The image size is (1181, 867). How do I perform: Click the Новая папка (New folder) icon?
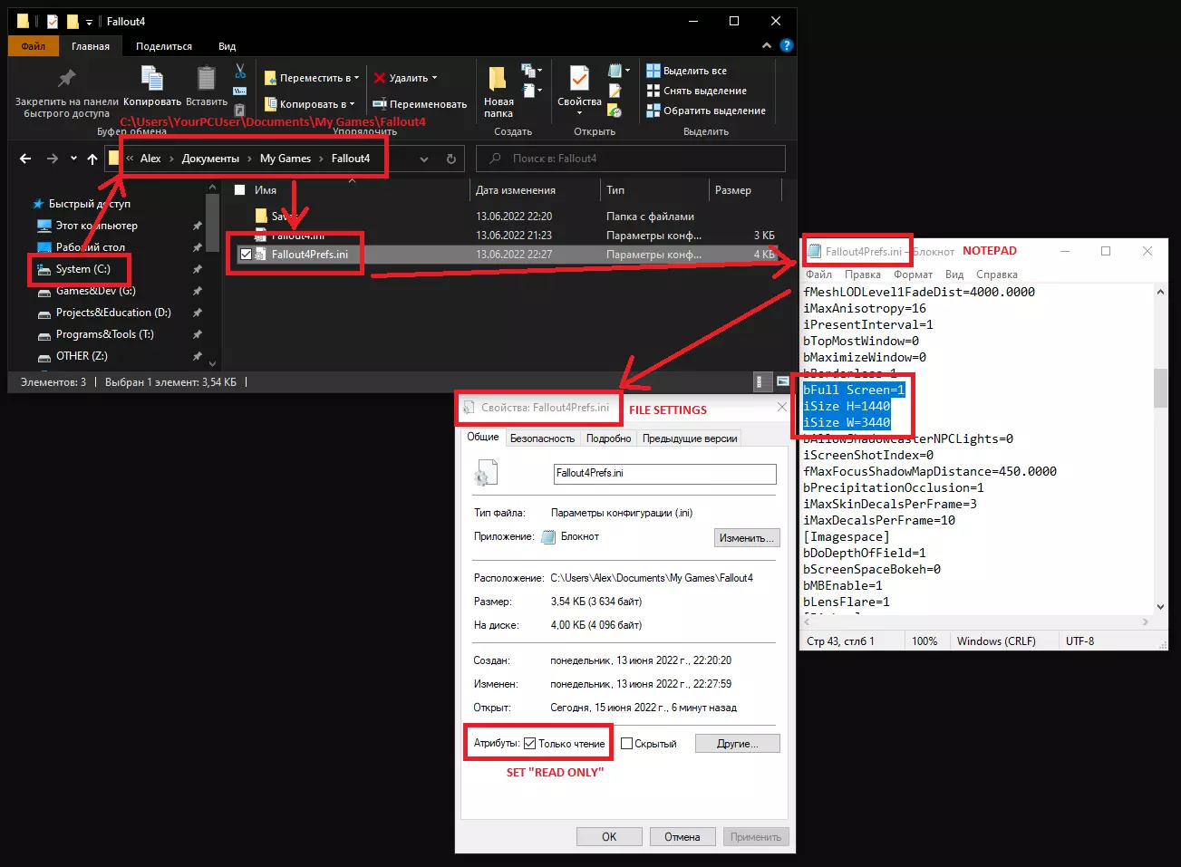pos(498,79)
